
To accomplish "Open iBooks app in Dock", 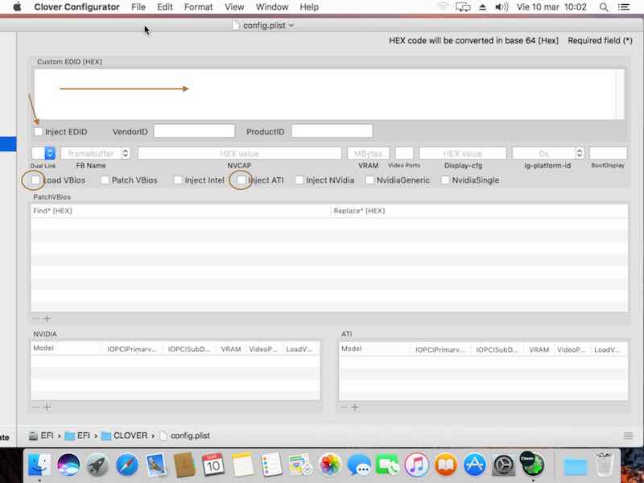I will [x=446, y=464].
